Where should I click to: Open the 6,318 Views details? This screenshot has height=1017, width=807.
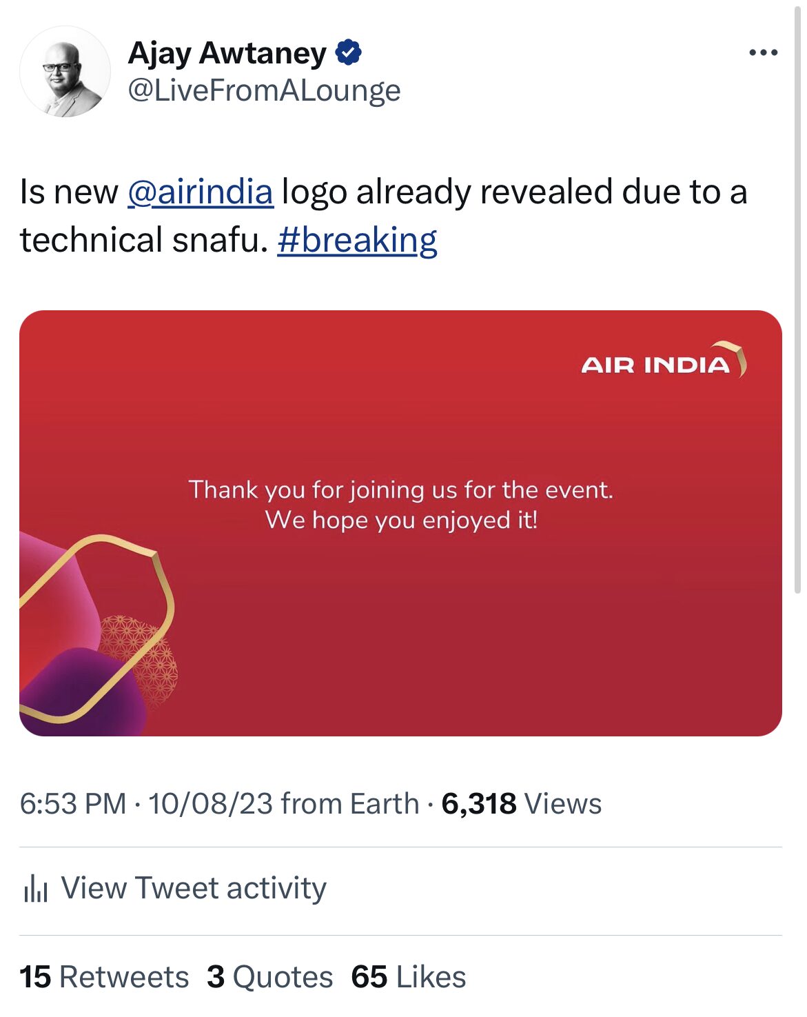(x=520, y=802)
